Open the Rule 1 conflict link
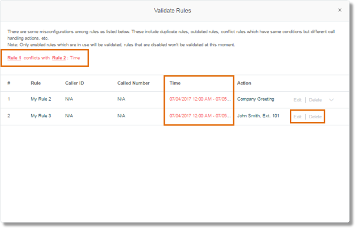This screenshot has height=229, width=356. coord(14,58)
